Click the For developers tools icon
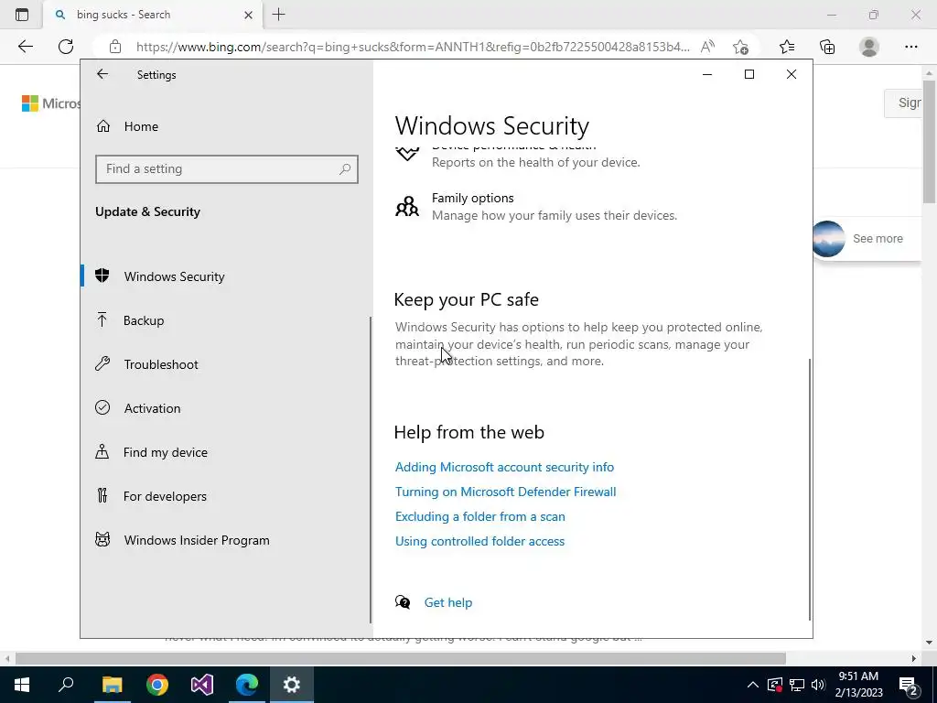Image resolution: width=937 pixels, height=703 pixels. pyautogui.click(x=102, y=495)
